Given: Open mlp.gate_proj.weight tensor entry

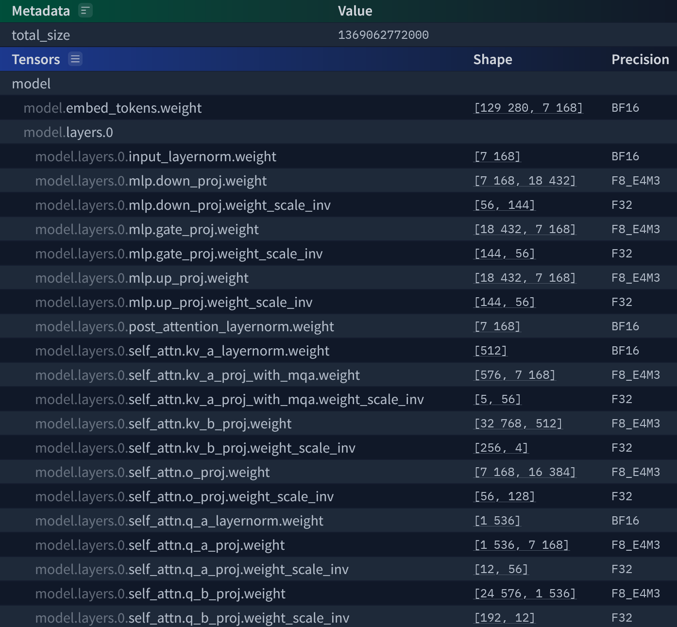Looking at the screenshot, I should pyautogui.click(x=338, y=229).
